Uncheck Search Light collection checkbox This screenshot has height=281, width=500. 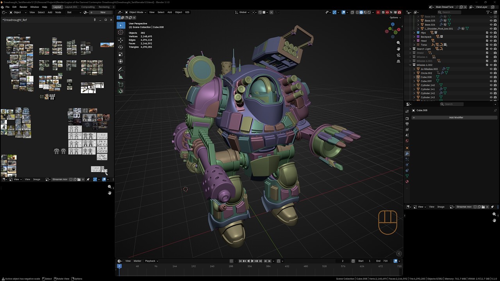coord(487,49)
